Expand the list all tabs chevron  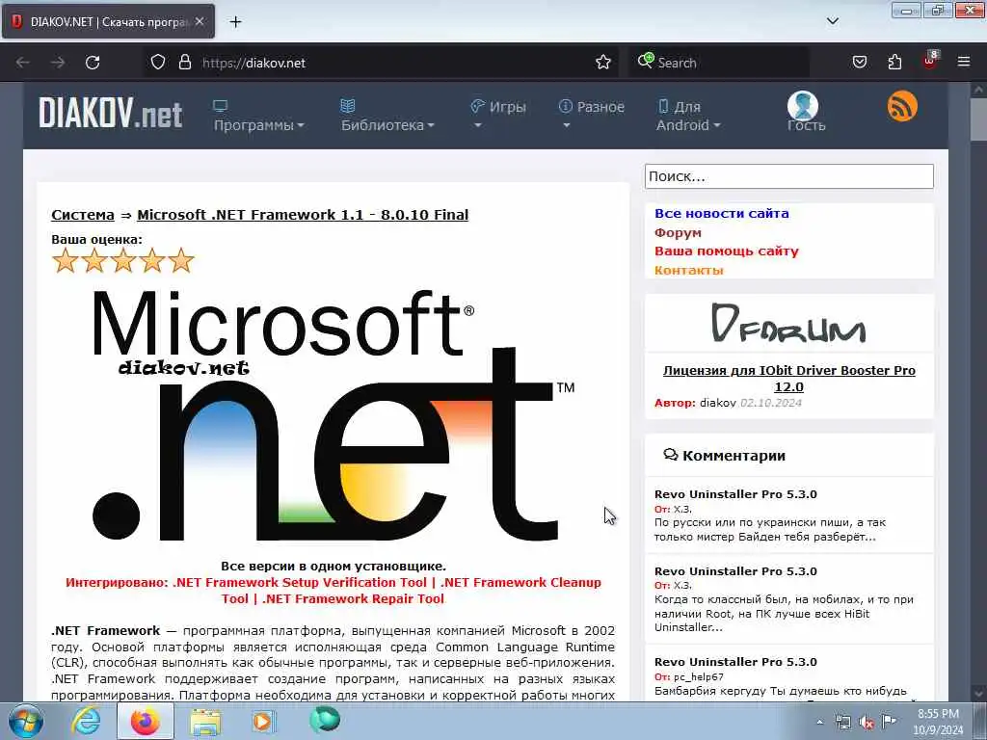(x=832, y=21)
